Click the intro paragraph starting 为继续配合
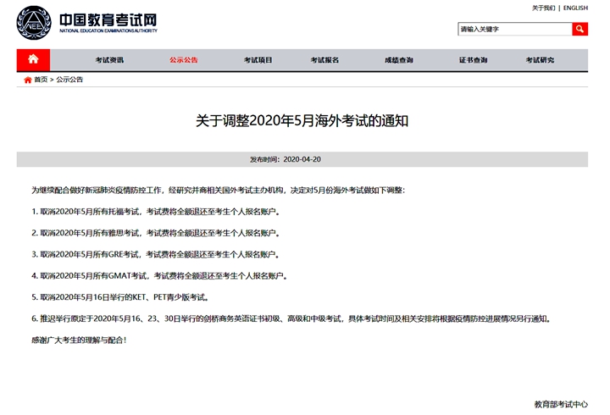This screenshot has width=610, height=415. [x=219, y=191]
